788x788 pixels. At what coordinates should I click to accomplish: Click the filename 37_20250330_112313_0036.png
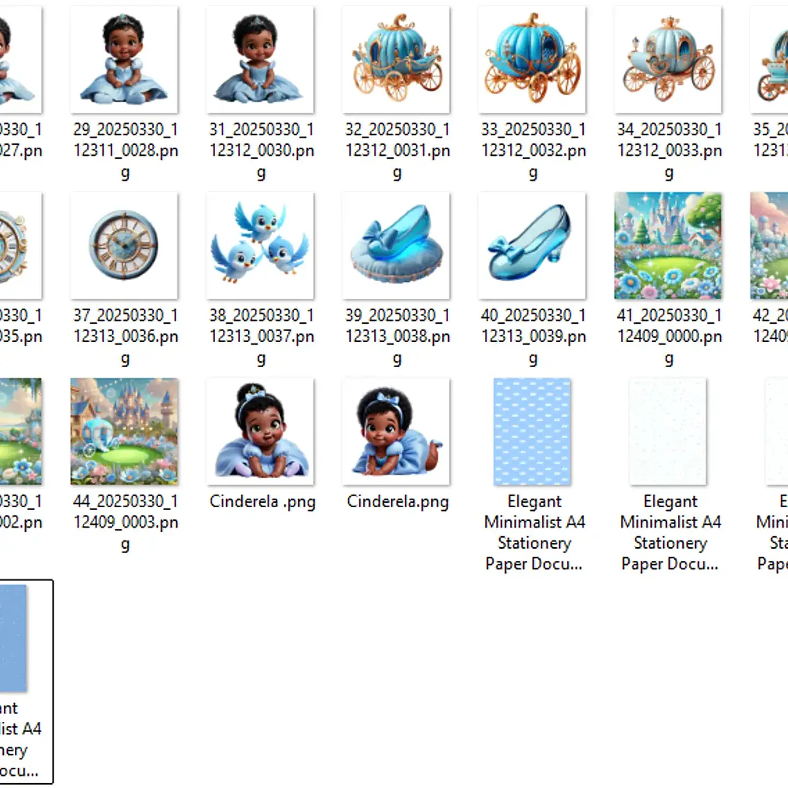(x=125, y=337)
